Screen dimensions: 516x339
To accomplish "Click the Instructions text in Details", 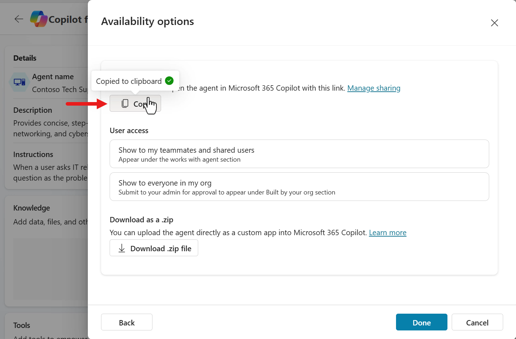I will coord(50,172).
